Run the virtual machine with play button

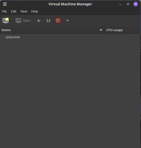pos(39,21)
